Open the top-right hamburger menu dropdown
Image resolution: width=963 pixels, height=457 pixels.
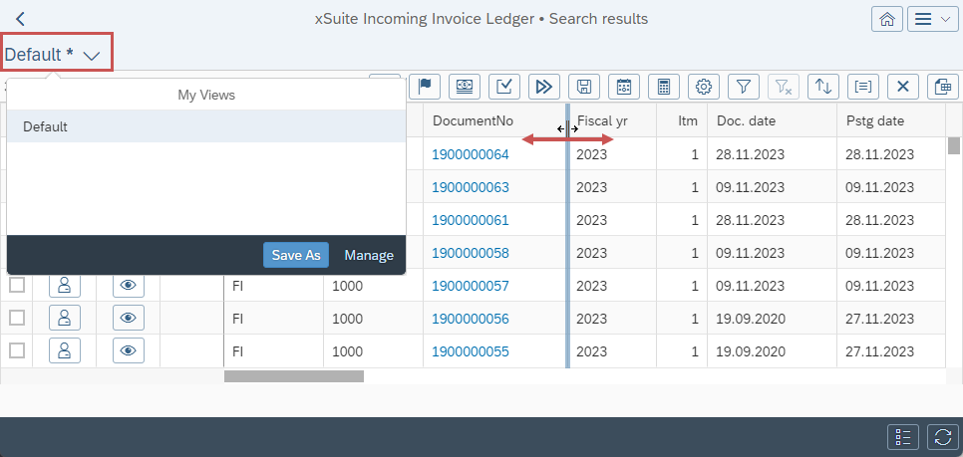click(933, 19)
